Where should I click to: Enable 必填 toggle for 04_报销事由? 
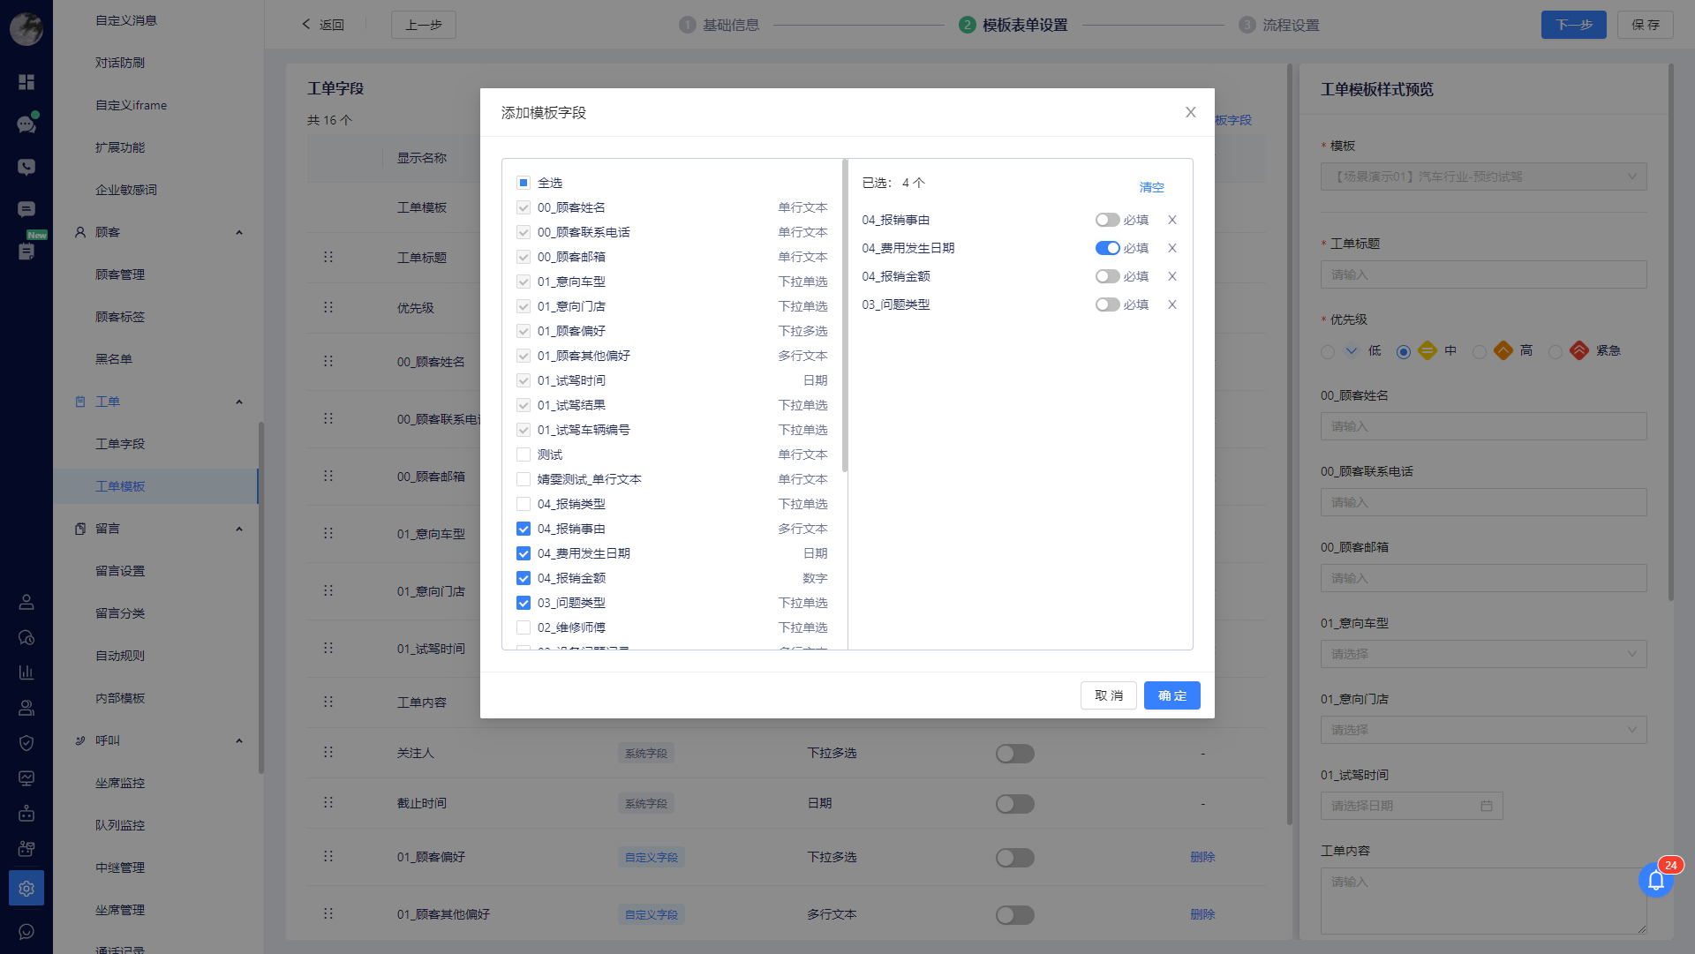coord(1107,220)
